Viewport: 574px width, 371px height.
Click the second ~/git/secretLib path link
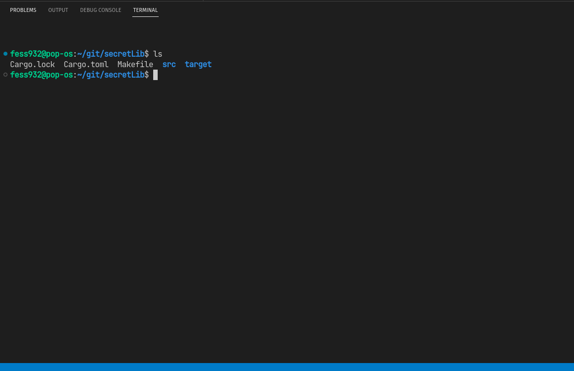click(110, 75)
